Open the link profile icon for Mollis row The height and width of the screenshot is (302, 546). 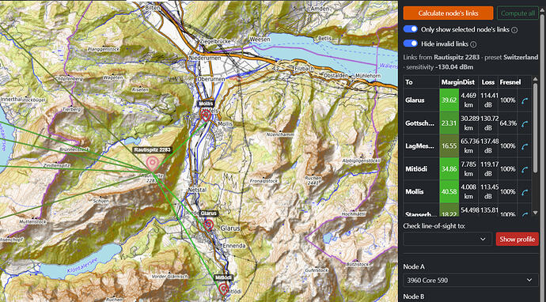tap(525, 192)
